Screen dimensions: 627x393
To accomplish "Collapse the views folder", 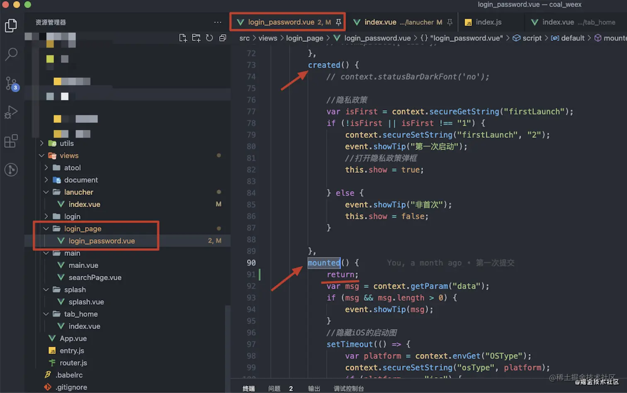I will pos(41,155).
